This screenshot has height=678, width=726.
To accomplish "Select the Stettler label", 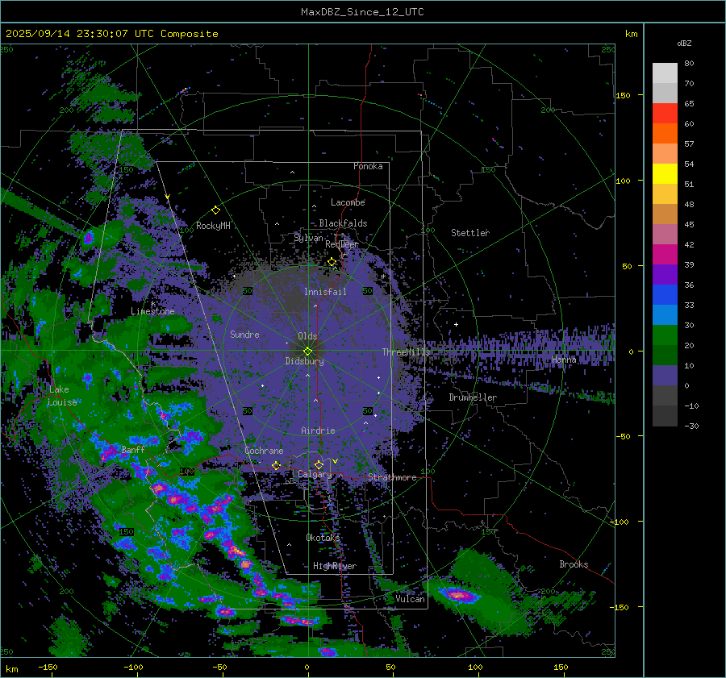I will pos(470,233).
